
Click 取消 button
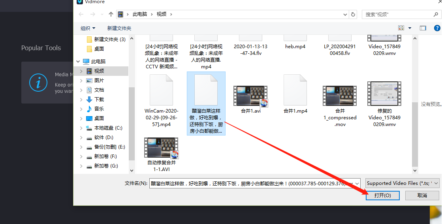[x=422, y=195]
